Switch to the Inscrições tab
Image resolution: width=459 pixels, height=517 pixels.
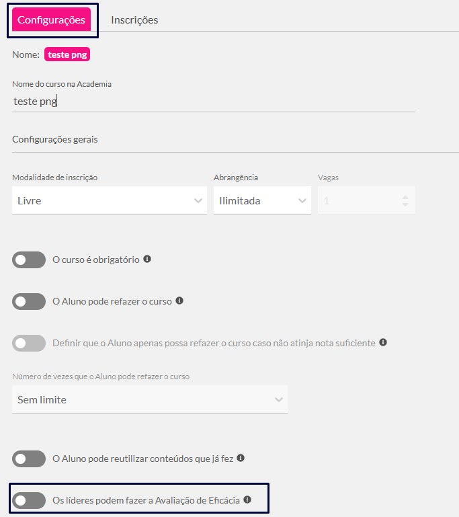coord(134,19)
